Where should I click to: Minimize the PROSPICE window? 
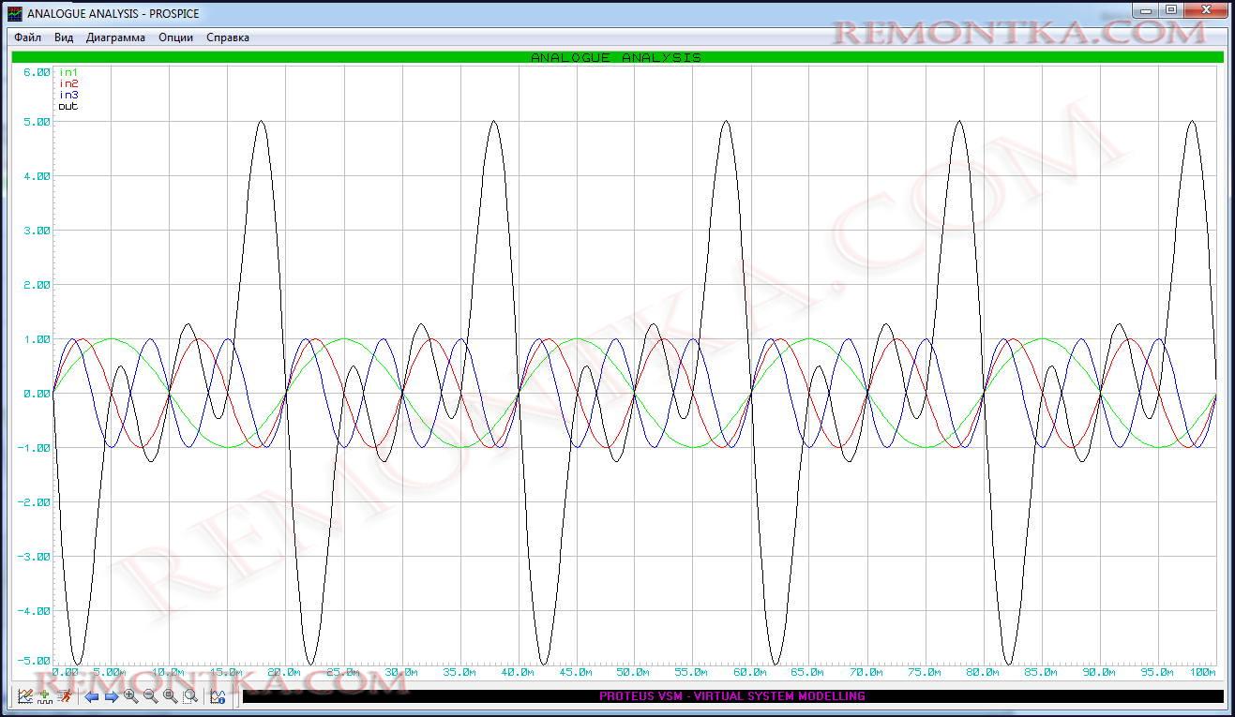[x=1146, y=10]
